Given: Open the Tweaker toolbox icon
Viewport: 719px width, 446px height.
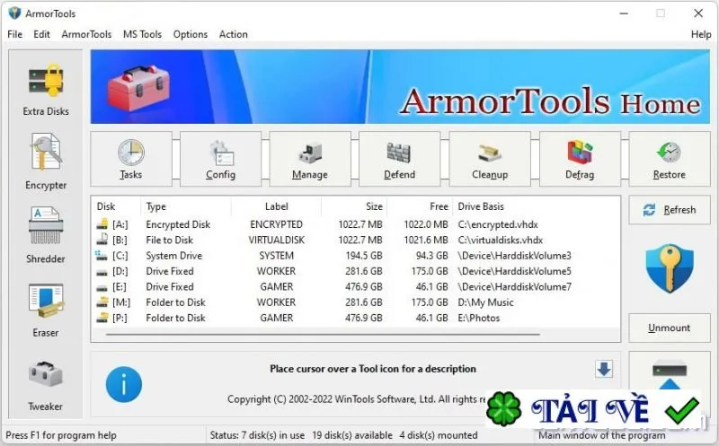Looking at the screenshot, I should (x=46, y=386).
